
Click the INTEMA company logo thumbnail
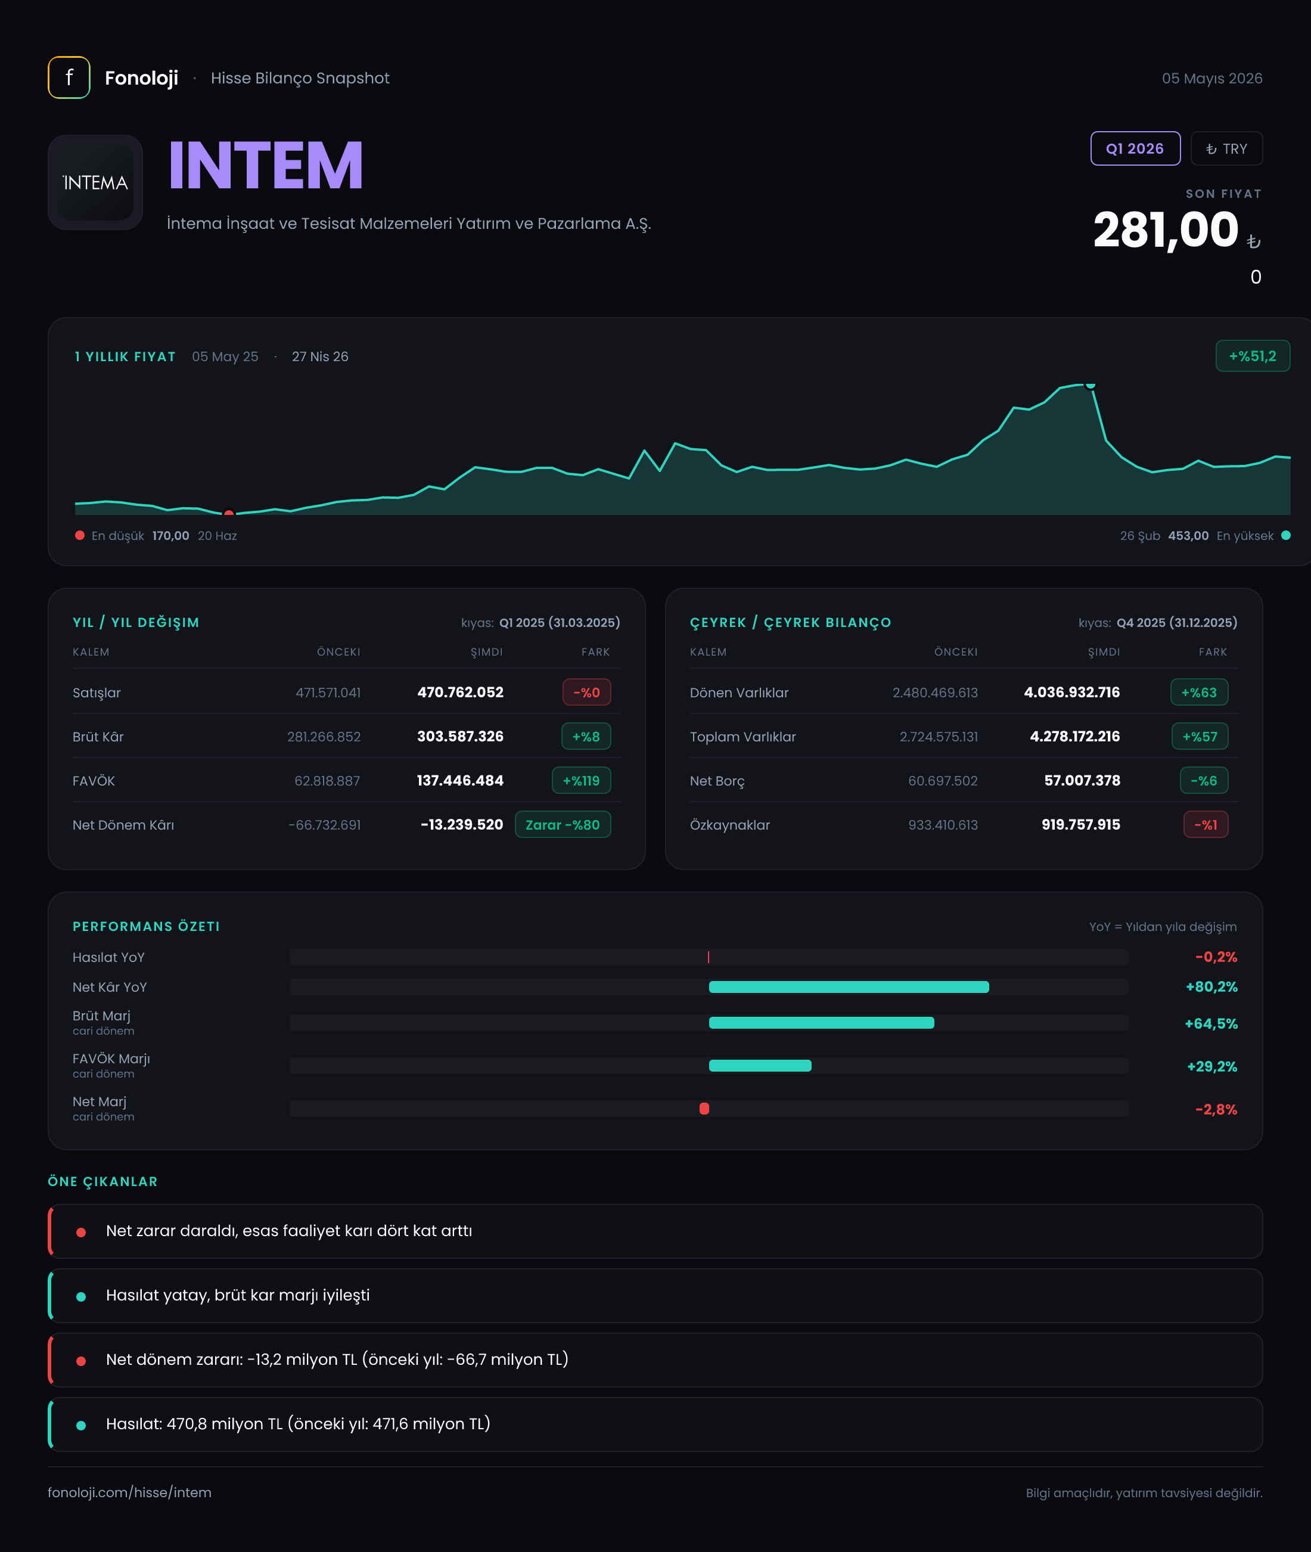[x=95, y=182]
